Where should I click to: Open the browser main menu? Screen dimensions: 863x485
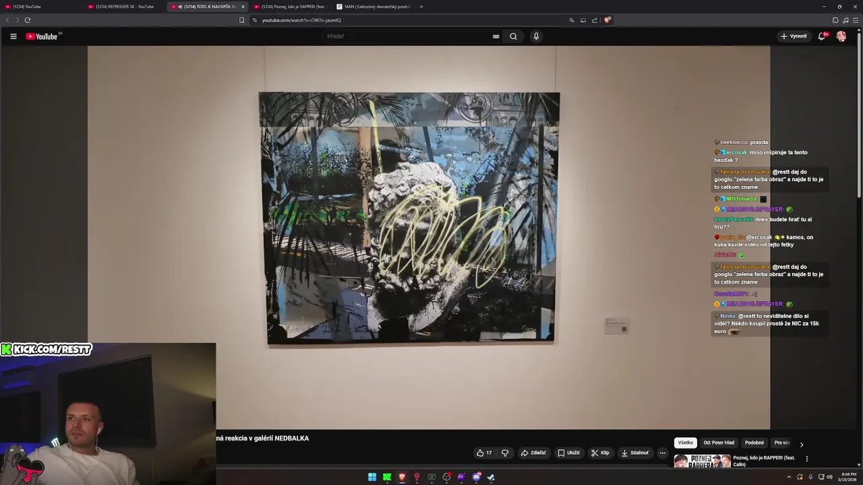click(x=856, y=20)
